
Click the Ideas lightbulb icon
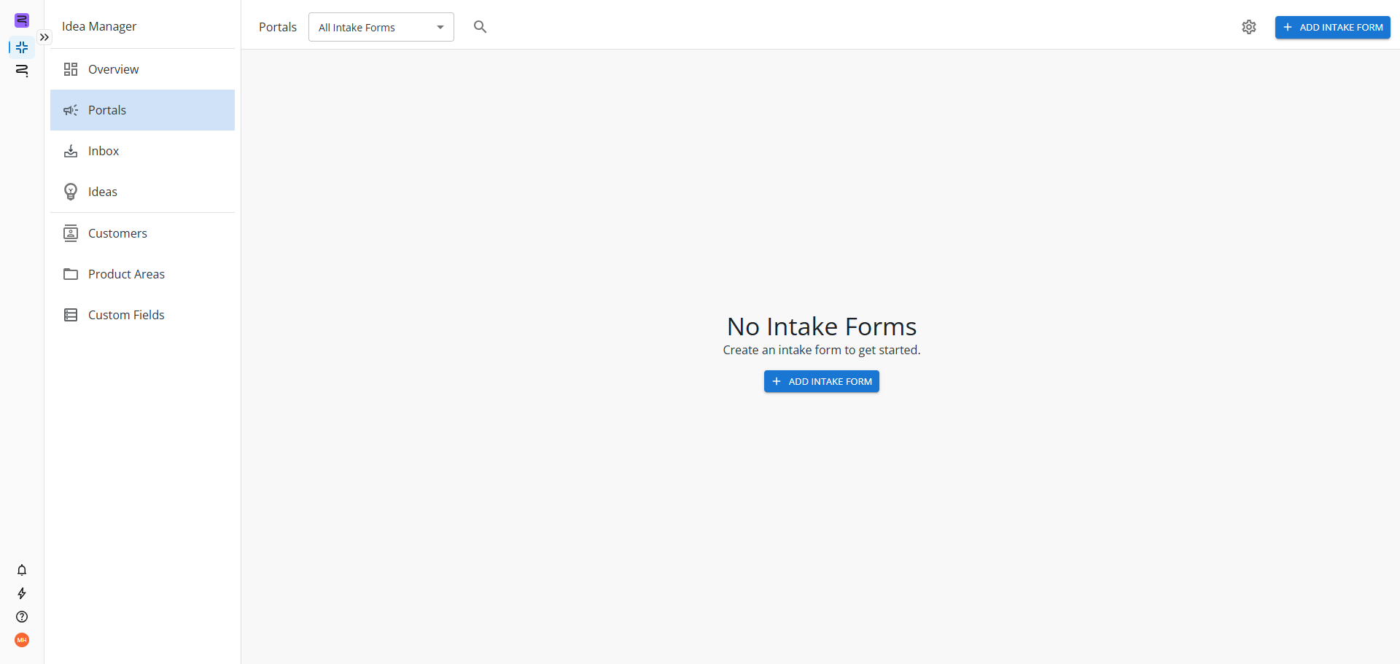click(x=71, y=192)
